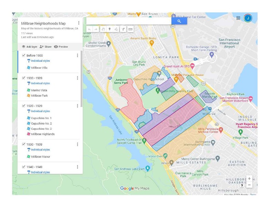Select Capuchino No. 1 in layer list
This screenshot has width=269, height=208.
tap(41, 118)
